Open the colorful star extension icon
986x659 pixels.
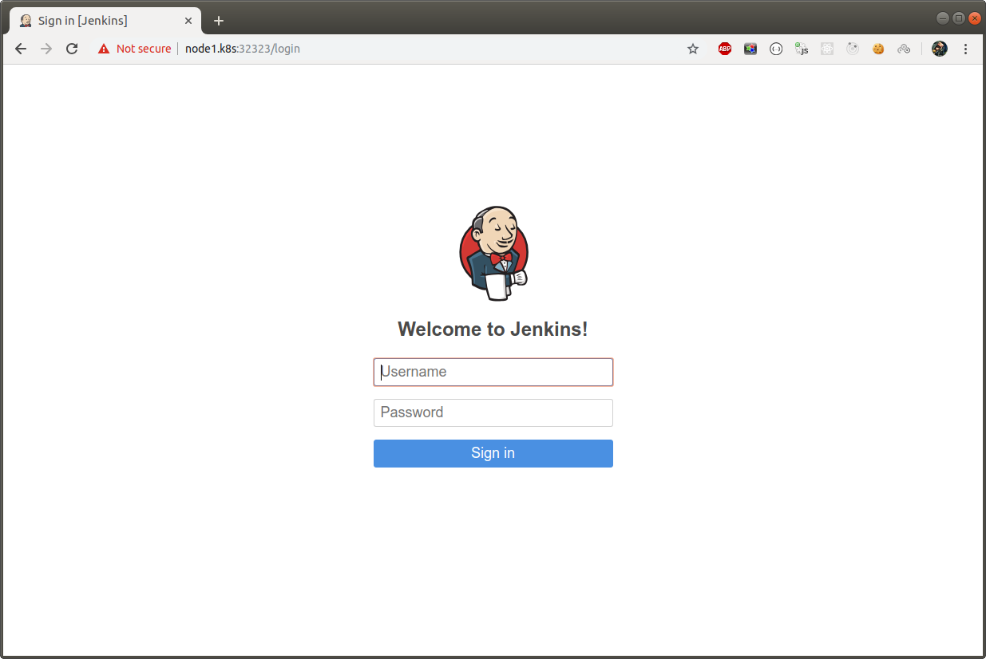pyautogui.click(x=750, y=49)
